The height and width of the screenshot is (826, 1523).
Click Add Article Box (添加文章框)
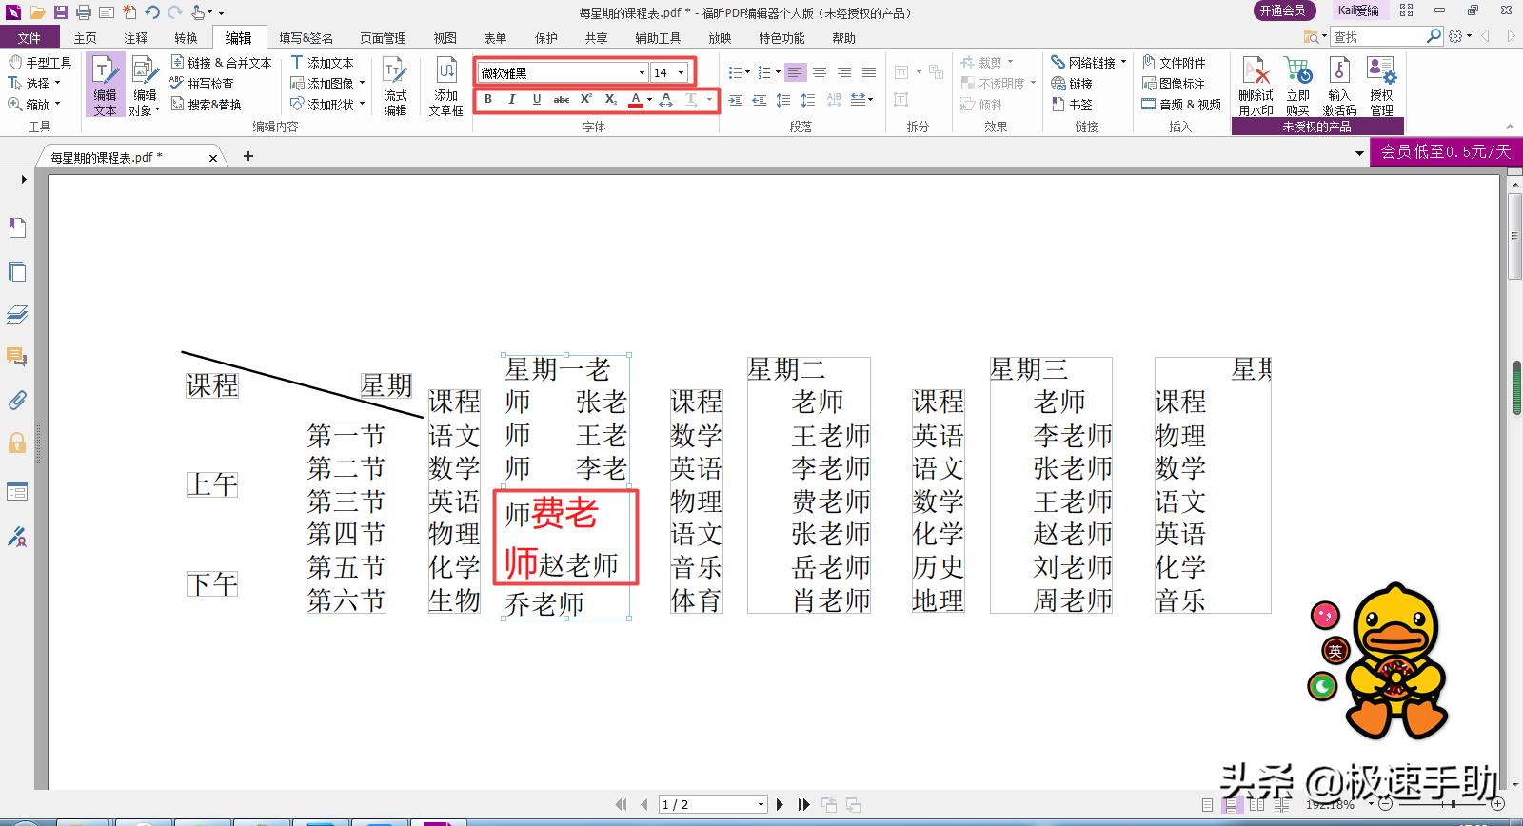point(445,85)
